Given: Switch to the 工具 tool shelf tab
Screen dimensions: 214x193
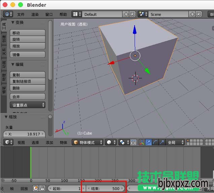Looking at the screenshot, I should click(4, 26).
